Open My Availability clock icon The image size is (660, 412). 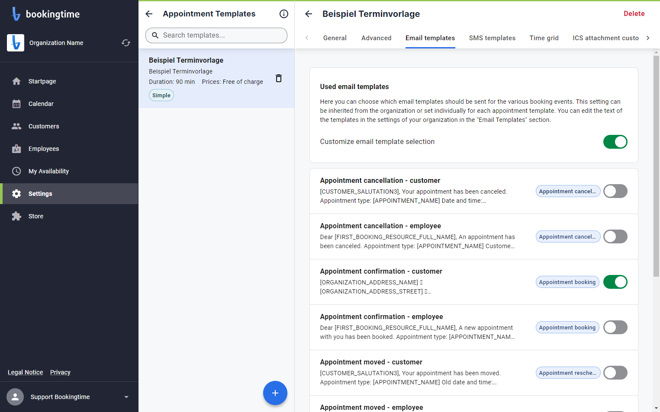pyautogui.click(x=16, y=171)
